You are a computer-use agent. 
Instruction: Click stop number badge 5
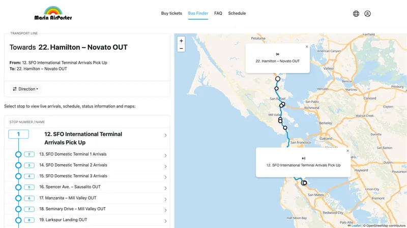point(29,187)
